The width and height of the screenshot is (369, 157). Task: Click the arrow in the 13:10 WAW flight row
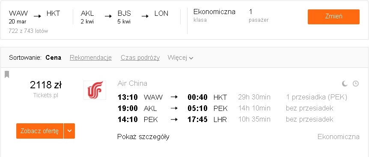(174, 97)
